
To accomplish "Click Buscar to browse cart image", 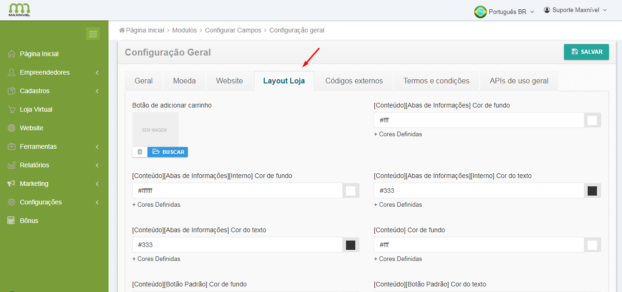I will (x=168, y=152).
